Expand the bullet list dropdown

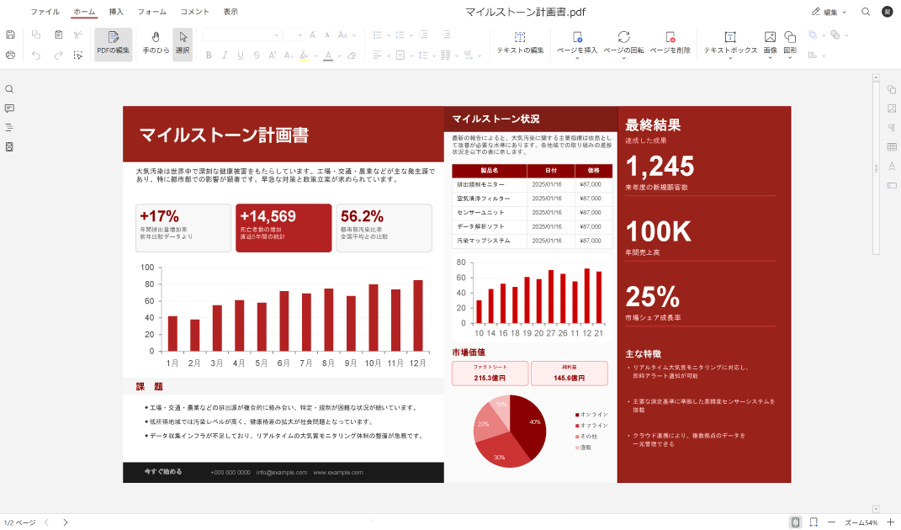click(389, 35)
